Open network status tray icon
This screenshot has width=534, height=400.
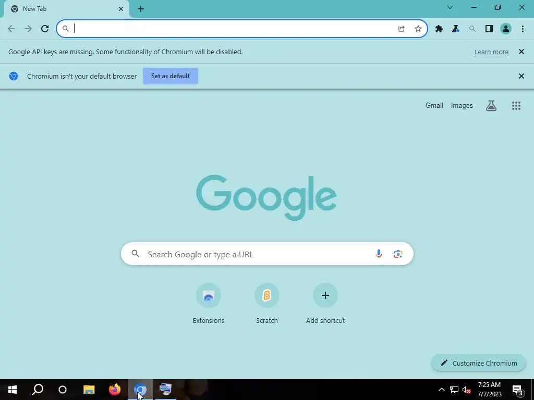(454, 390)
